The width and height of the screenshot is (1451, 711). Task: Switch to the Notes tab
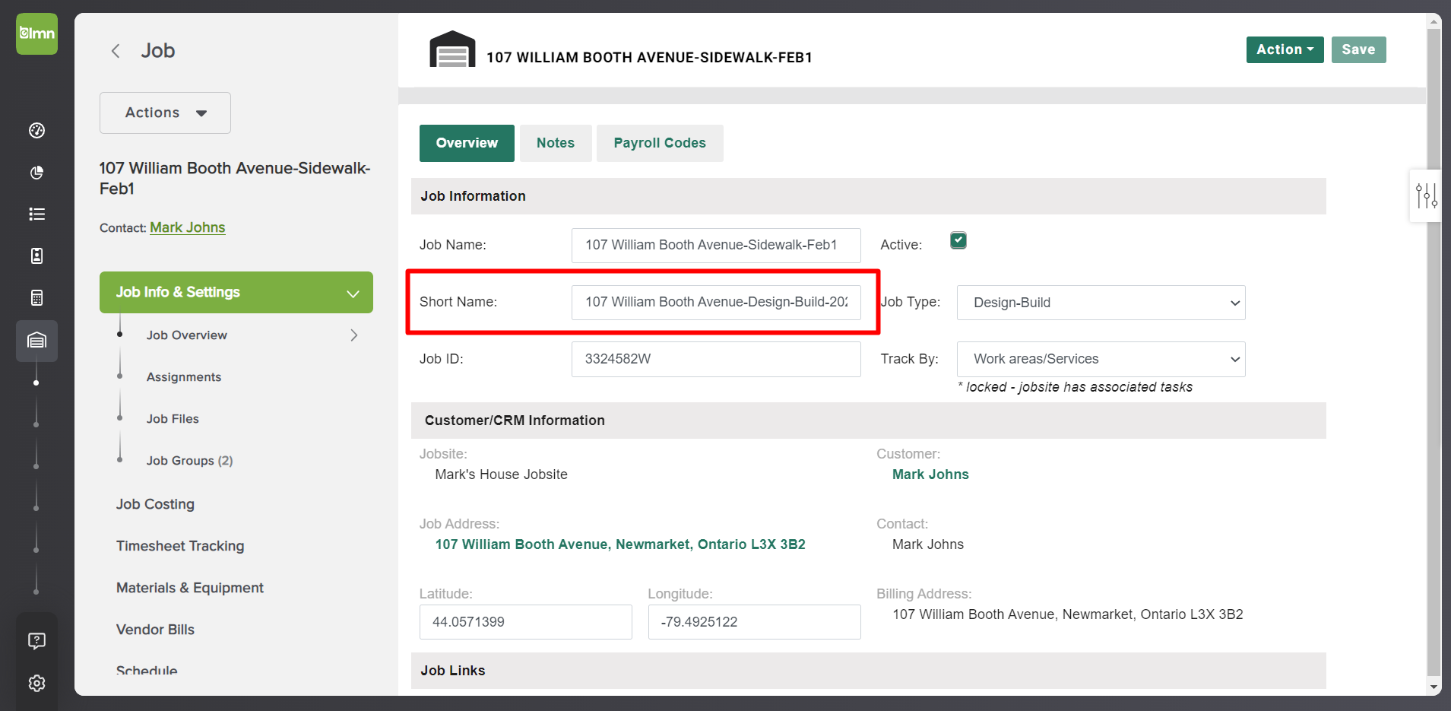[x=556, y=143]
